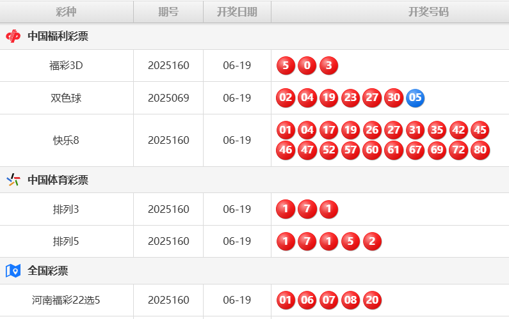This screenshot has height=319, width=509.
Task: Click the 开奖号码 column header
Action: 428,12
